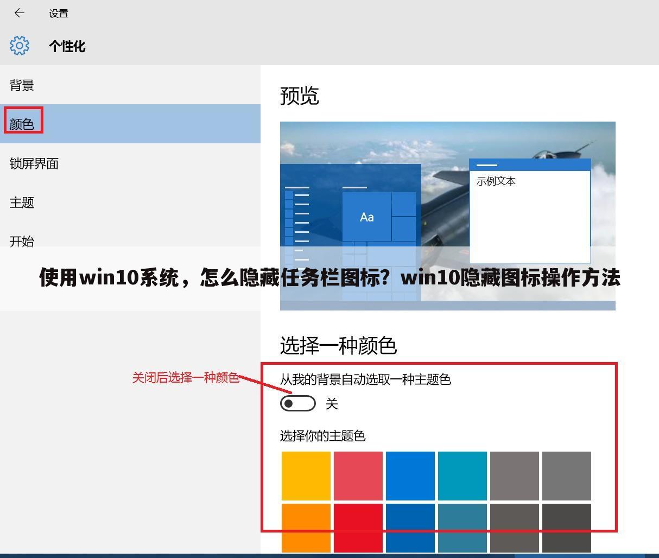659x558 pixels.
Task: Open the 锁屏界面 settings page
Action: pos(130,163)
